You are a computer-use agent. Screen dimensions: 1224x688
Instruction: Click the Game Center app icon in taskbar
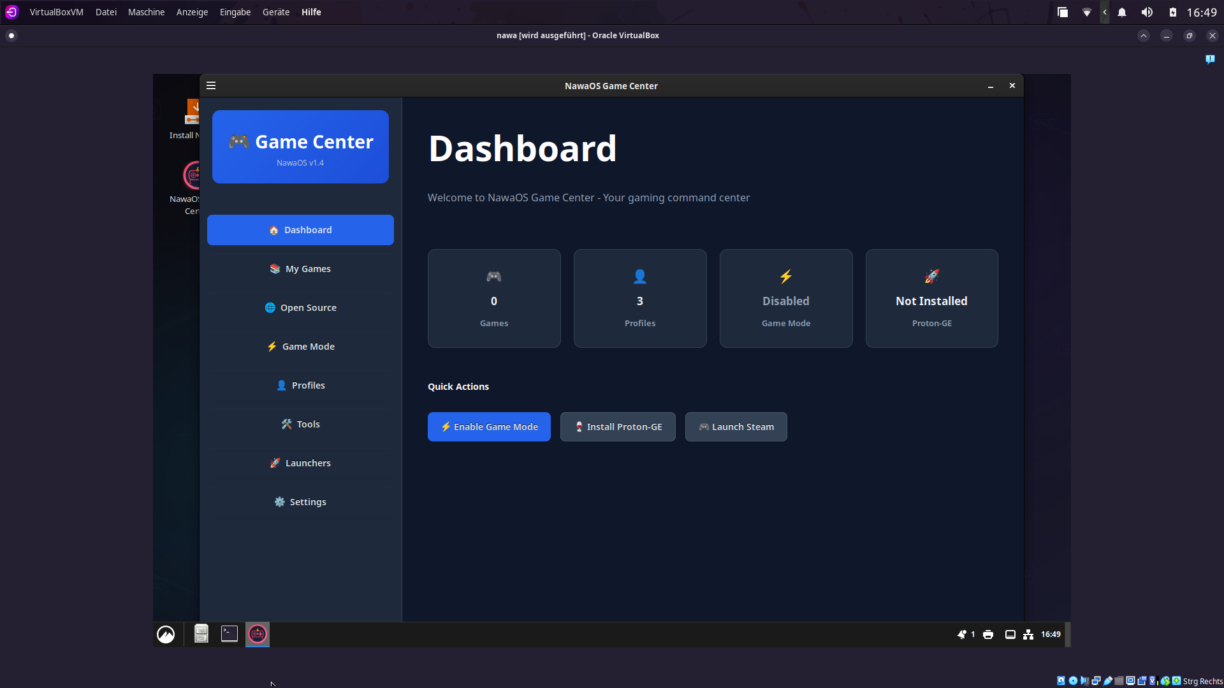point(258,634)
